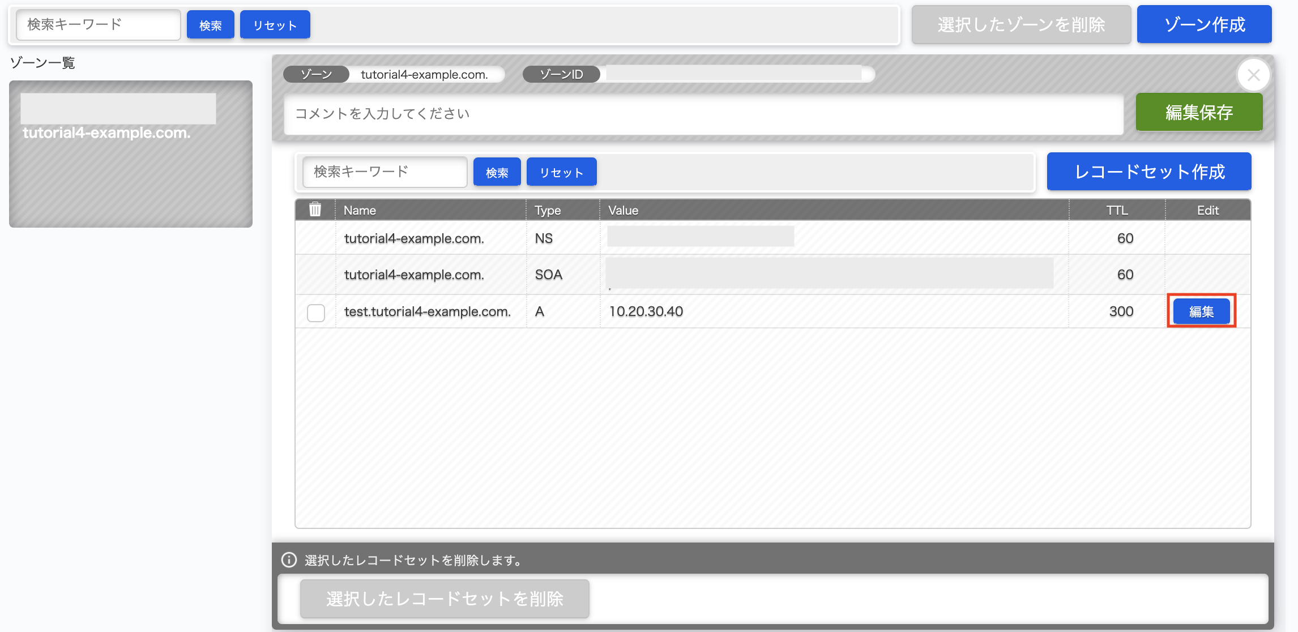Click the Name column header
This screenshot has width=1298, height=632.
pyautogui.click(x=360, y=210)
